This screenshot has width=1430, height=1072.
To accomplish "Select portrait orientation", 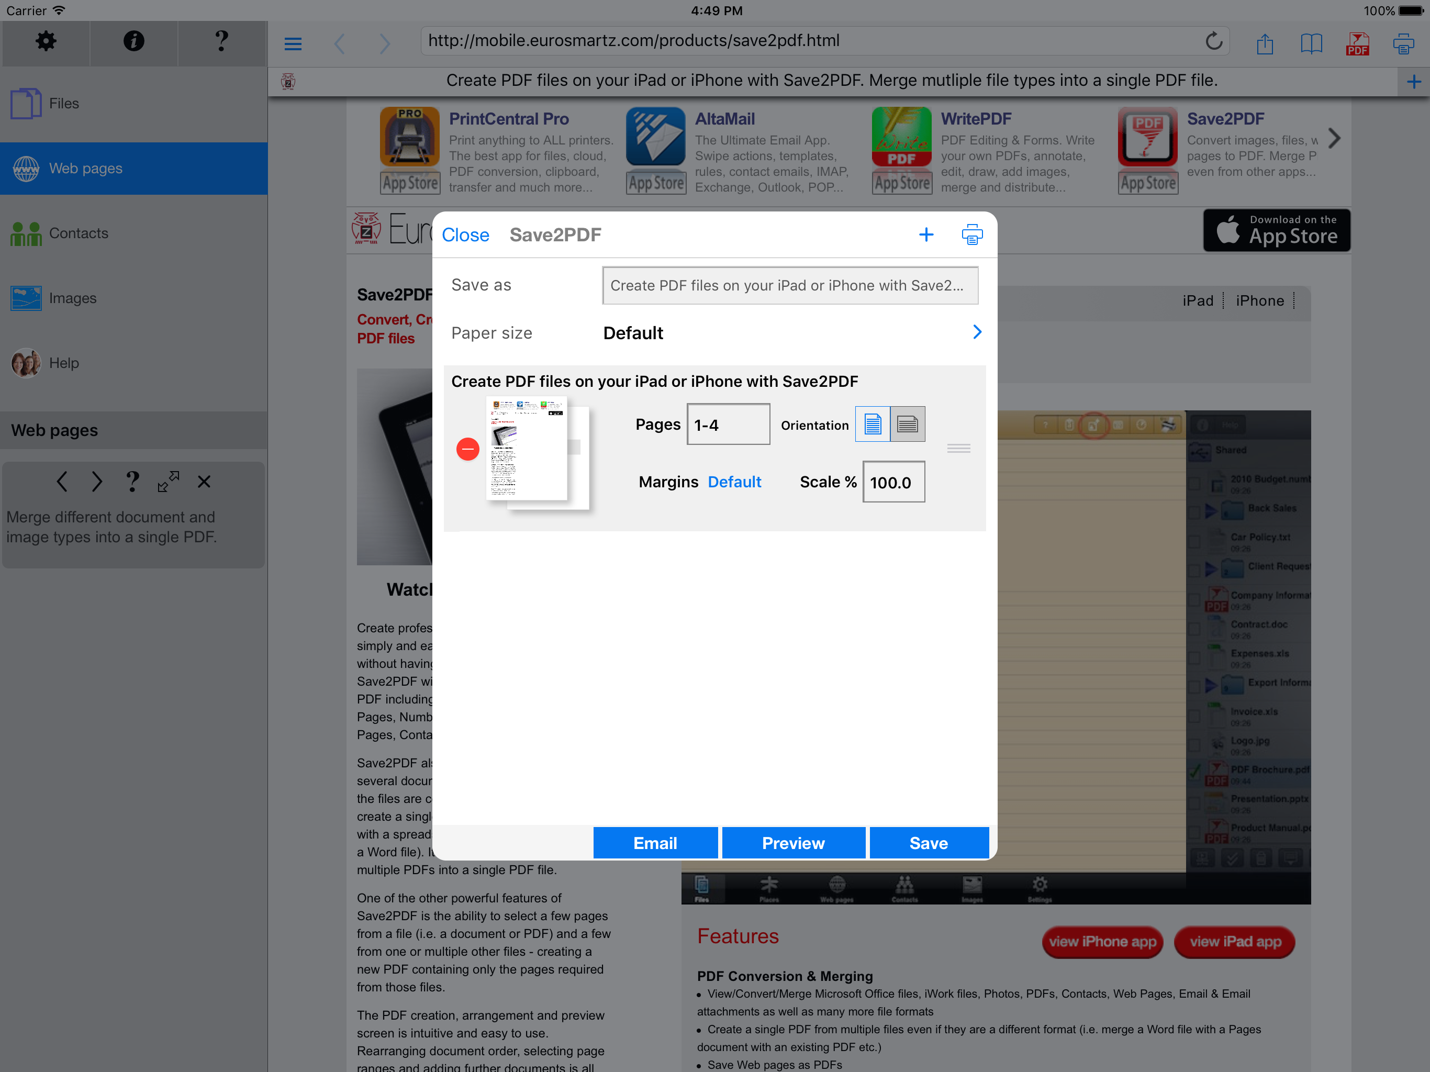I will coord(872,424).
